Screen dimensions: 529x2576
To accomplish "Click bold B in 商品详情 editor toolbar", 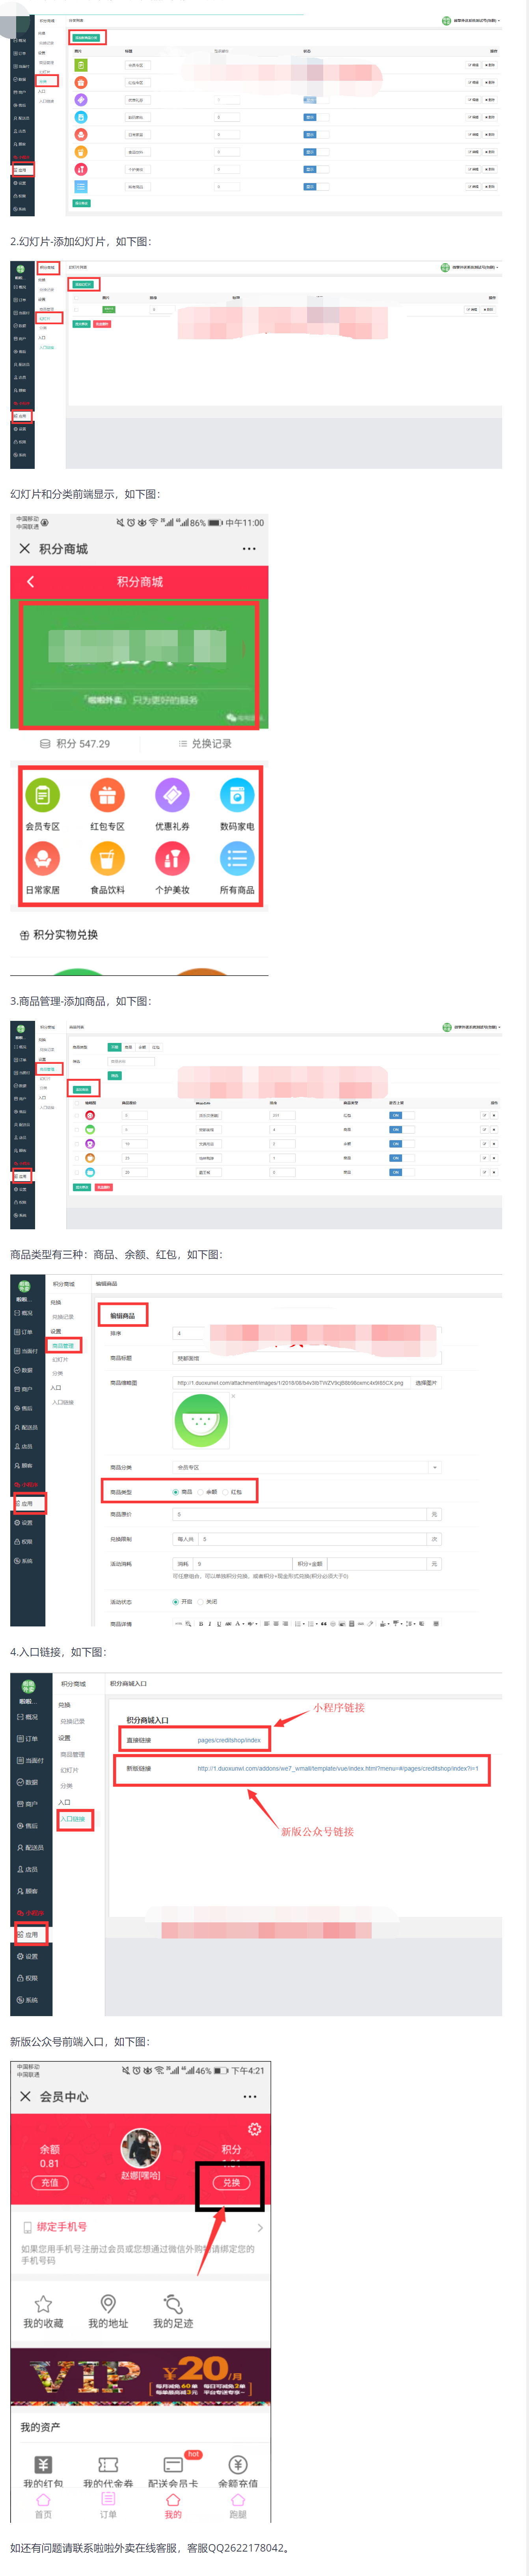I will (201, 1624).
